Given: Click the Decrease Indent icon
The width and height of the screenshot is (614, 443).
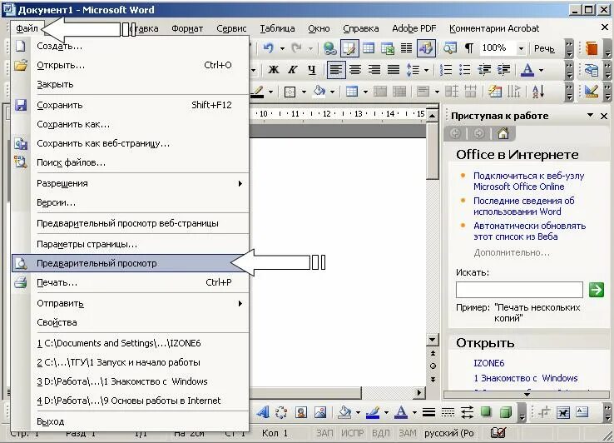Looking at the screenshot, I should tap(484, 70).
